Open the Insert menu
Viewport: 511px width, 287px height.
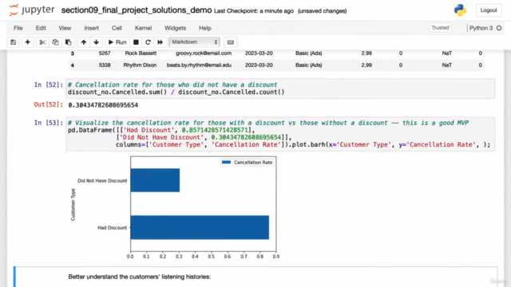tap(92, 28)
